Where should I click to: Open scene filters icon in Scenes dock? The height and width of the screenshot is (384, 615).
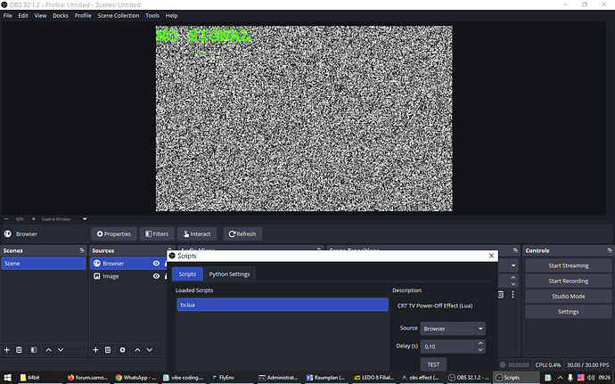34,350
